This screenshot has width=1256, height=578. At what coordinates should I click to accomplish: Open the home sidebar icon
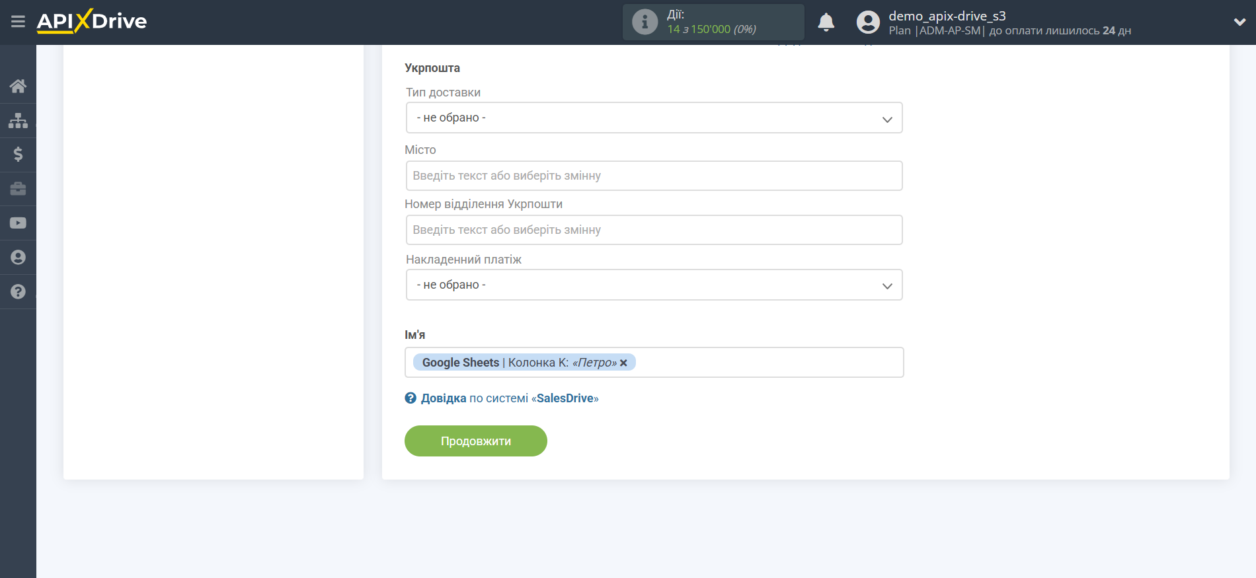(x=18, y=86)
